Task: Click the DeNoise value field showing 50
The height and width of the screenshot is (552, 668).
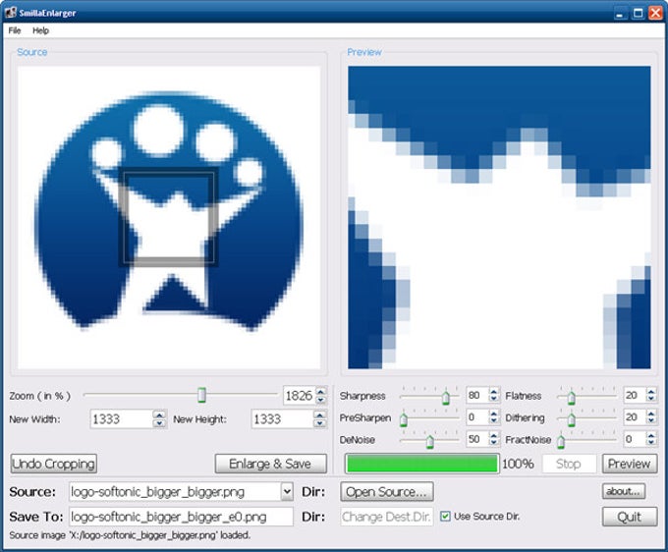Action: (x=477, y=439)
